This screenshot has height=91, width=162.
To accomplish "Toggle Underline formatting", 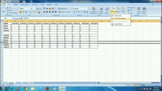I will pyautogui.click(x=26, y=12).
